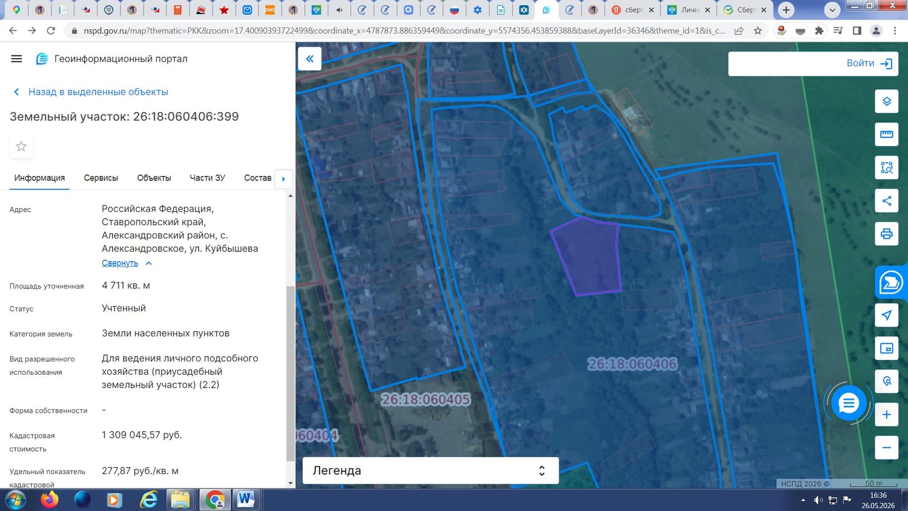
Task: Click the cadastral value 1 309 045,57 руб.
Action: [142, 435]
